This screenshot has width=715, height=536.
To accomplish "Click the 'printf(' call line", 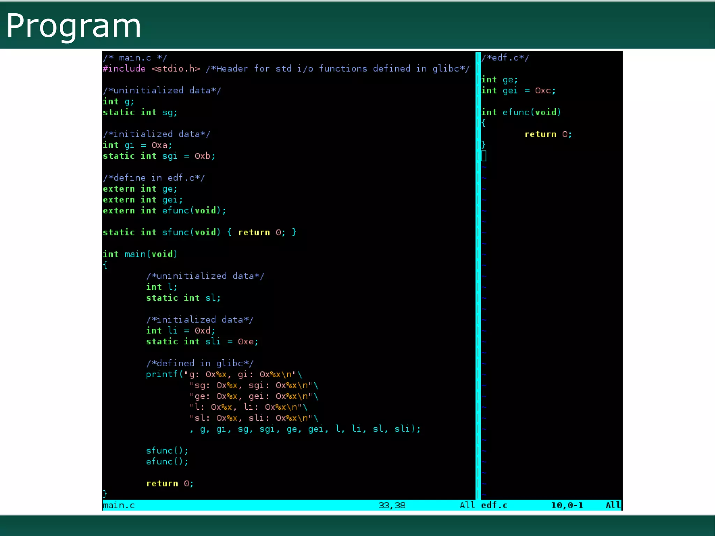I will (224, 374).
